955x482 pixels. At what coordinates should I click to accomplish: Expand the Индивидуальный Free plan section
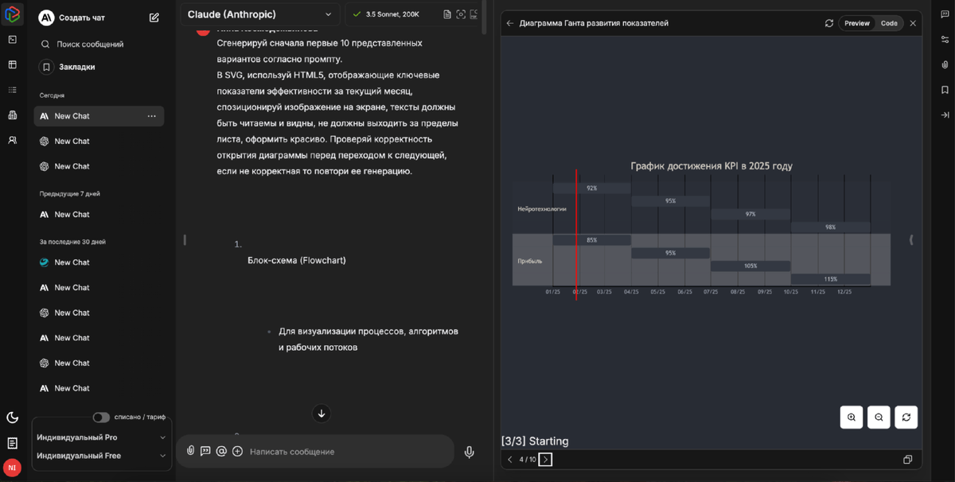pyautogui.click(x=101, y=456)
